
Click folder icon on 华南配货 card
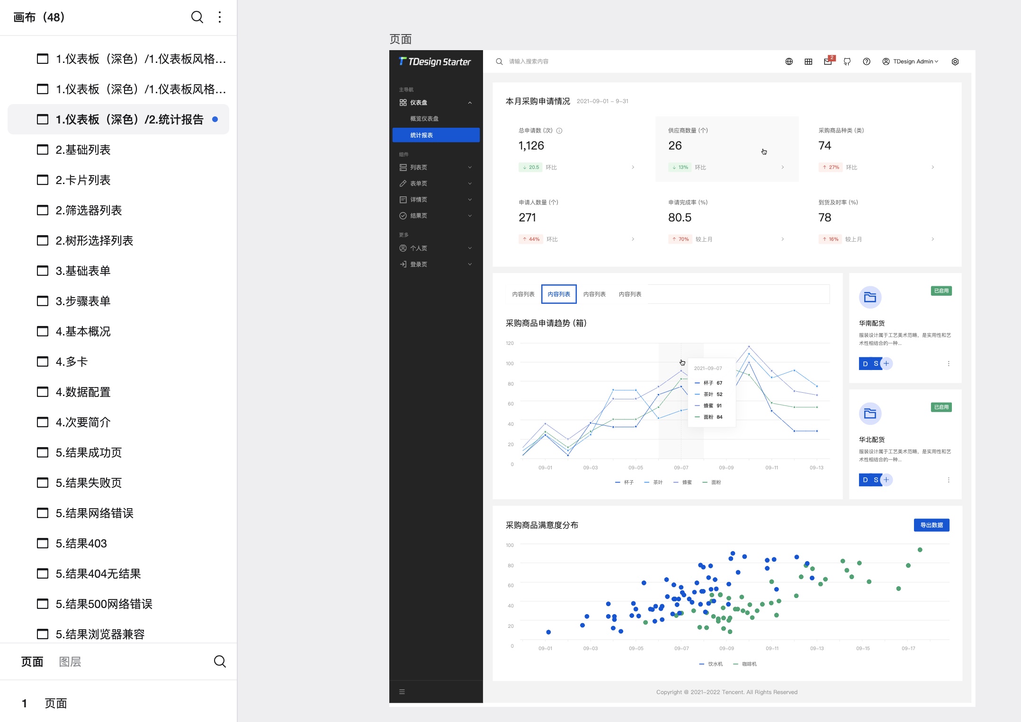tap(870, 297)
